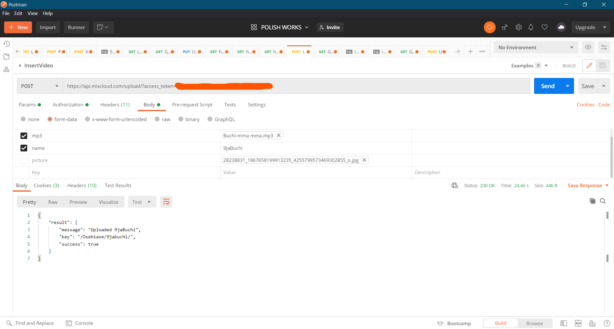Viewport: 614px width, 329px height.
Task: Open the capture requests satellite icon
Action: (x=505, y=27)
